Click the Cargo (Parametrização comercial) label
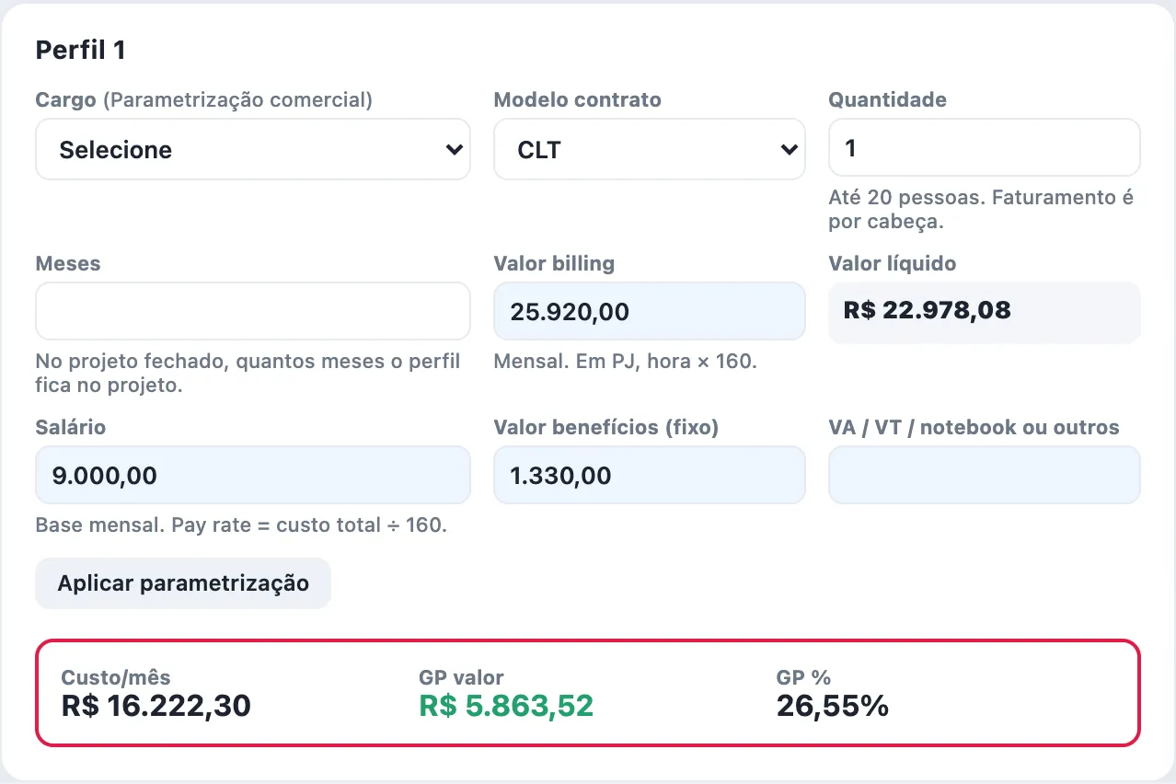This screenshot has width=1176, height=784. pos(204,100)
